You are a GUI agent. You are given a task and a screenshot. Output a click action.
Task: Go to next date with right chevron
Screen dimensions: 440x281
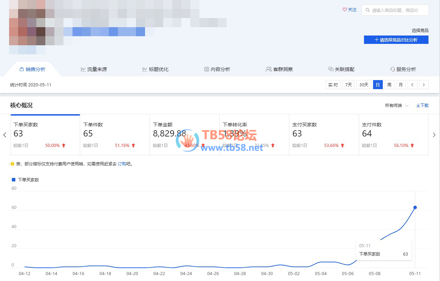click(424, 85)
